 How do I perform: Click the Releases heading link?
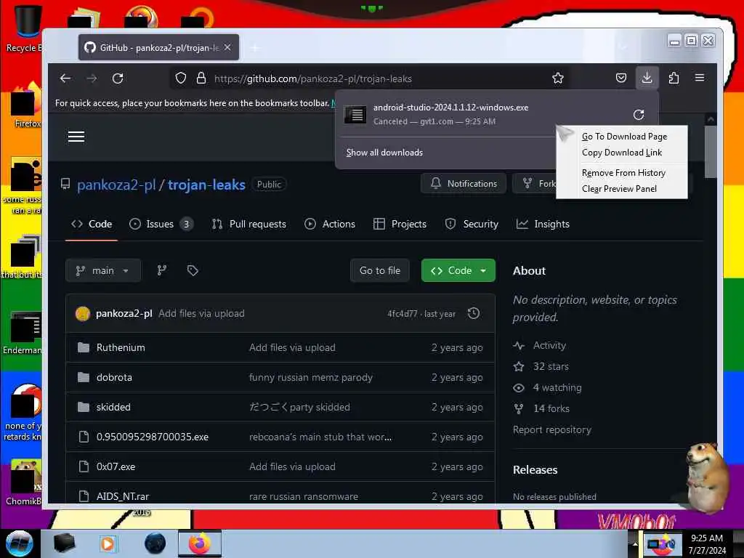[x=535, y=470]
